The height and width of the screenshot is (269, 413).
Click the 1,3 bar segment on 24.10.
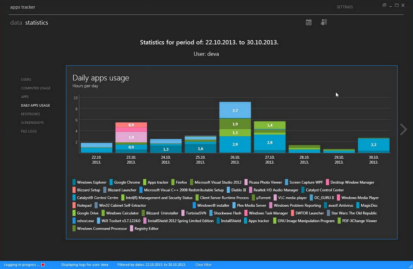pos(166,149)
